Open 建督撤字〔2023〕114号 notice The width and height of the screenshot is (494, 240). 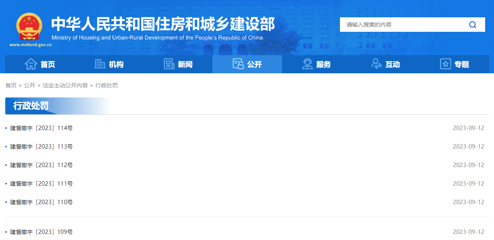coord(42,128)
